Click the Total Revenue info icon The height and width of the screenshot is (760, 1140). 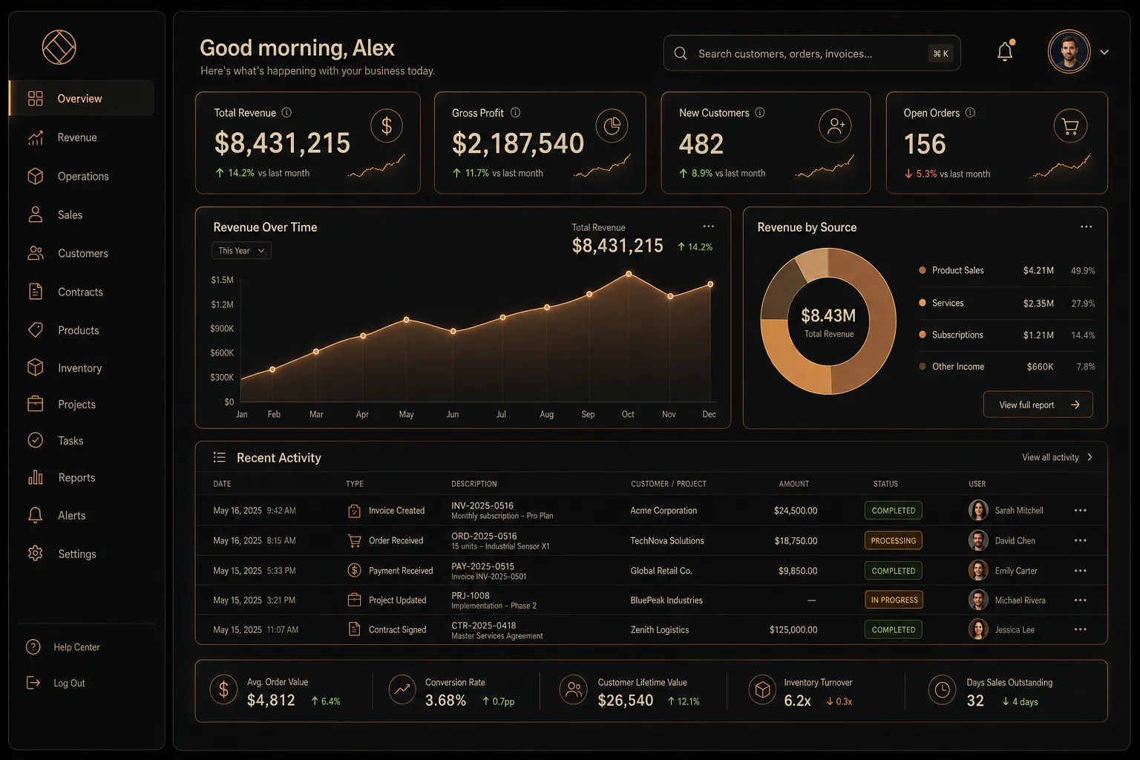[286, 113]
